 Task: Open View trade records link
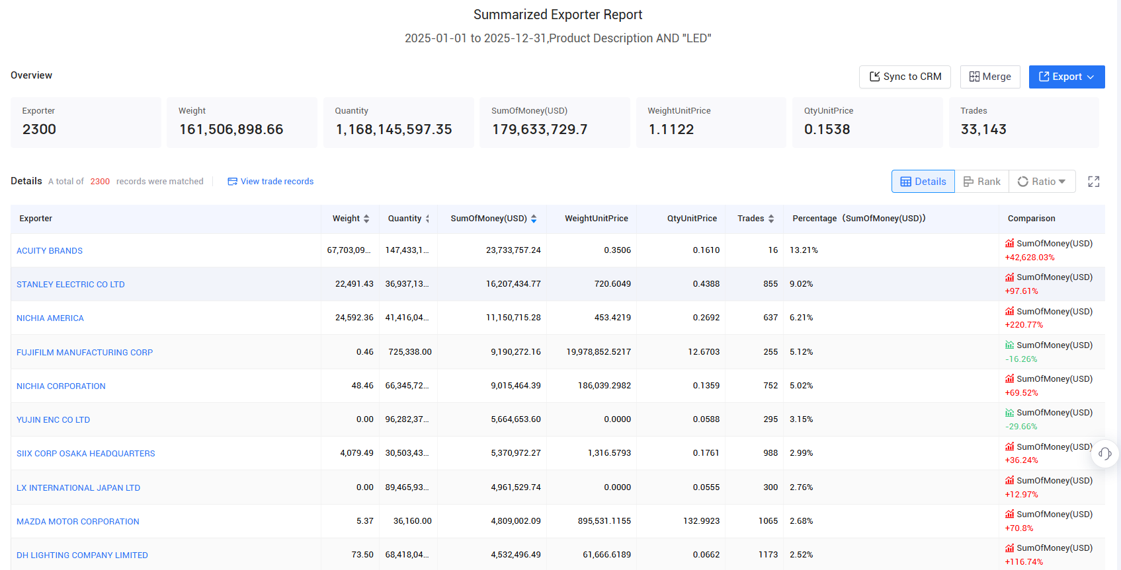270,182
